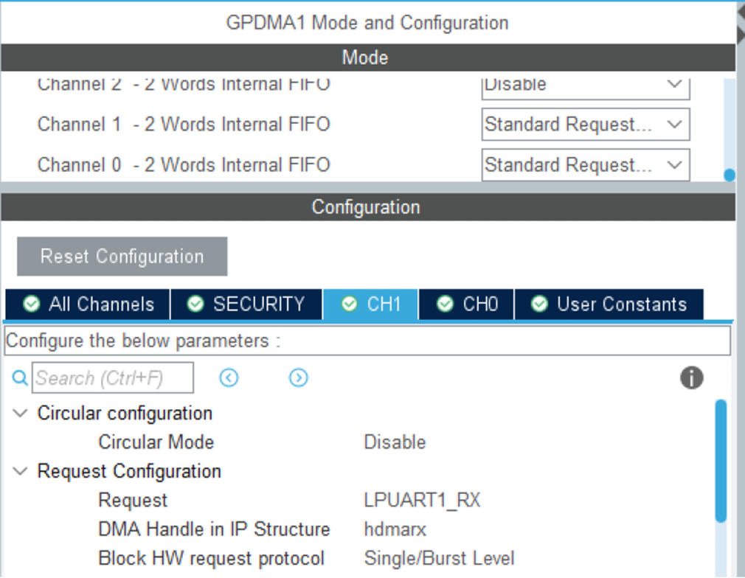745x578 pixels.
Task: Open the Channel 0 mode dropdown
Action: [586, 165]
